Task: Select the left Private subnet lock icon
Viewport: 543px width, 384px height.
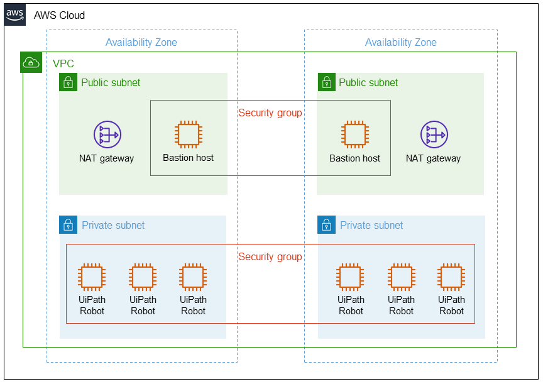Action: 69,225
